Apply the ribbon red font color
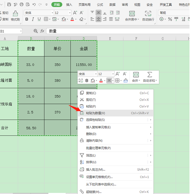 pyautogui.click(x=72, y=19)
